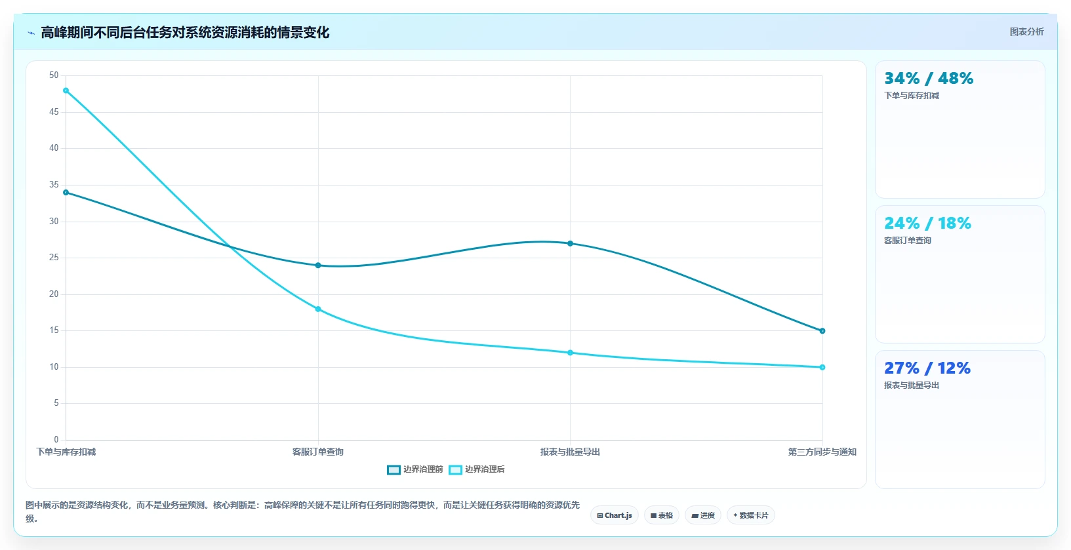The image size is (1071, 550).
Task: Click the 边界治理前 legend color box
Action: coord(394,469)
